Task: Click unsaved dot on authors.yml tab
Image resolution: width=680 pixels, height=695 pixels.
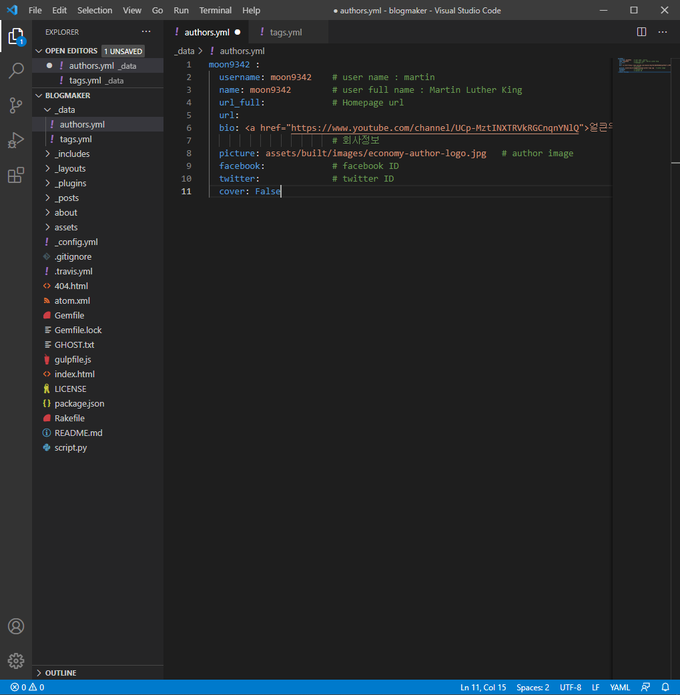Action: (238, 32)
